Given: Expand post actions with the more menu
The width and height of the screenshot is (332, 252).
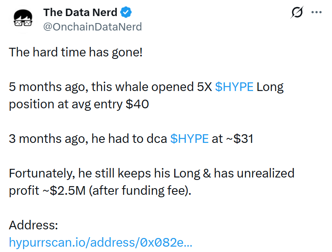Looking at the screenshot, I should point(316,12).
